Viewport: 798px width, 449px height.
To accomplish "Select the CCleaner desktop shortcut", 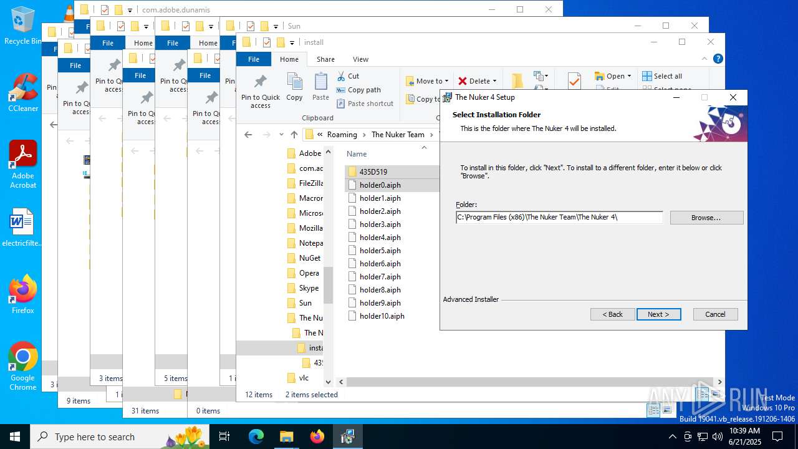I will (x=22, y=92).
